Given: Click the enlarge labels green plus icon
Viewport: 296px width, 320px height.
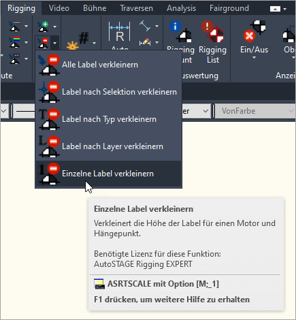Looking at the screenshot, I should (43, 27).
